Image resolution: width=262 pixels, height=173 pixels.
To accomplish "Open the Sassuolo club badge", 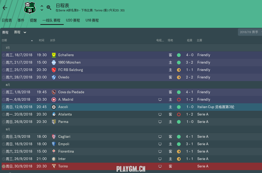I will click(x=30, y=8).
